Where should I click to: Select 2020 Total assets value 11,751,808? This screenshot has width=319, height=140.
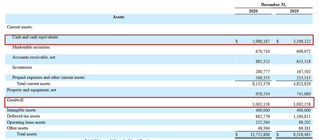click(x=260, y=134)
